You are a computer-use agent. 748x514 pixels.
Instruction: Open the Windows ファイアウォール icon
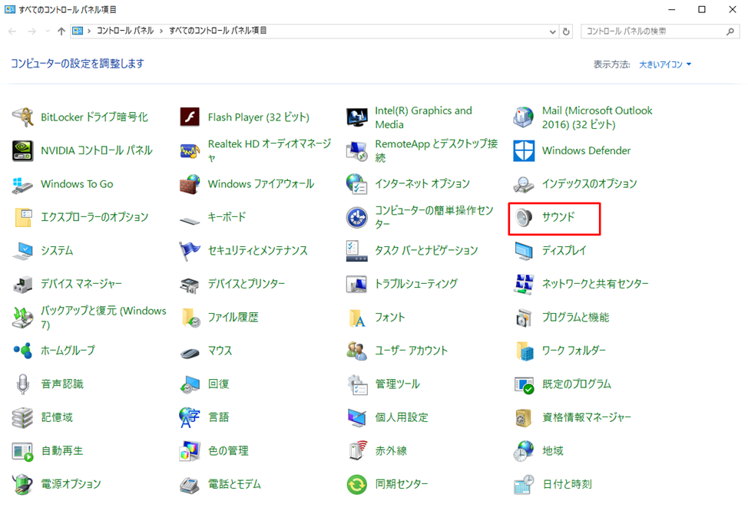[190, 184]
